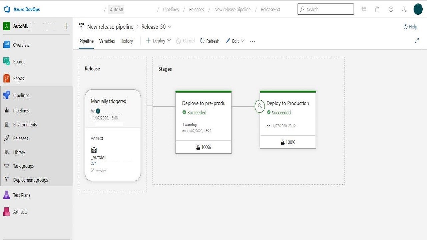This screenshot has width=427, height=240.
Task: Expand the Release-50 dropdown chevron
Action: point(169,27)
